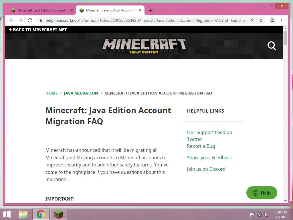Image resolution: width=293 pixels, height=220 pixels.
Task: Open the HOME breadcrumb link
Action: [x=52, y=93]
